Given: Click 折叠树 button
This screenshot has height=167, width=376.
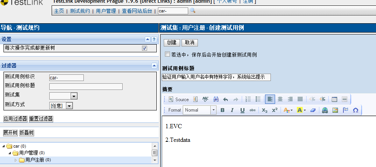Looking at the screenshot, I should pyautogui.click(x=27, y=133).
